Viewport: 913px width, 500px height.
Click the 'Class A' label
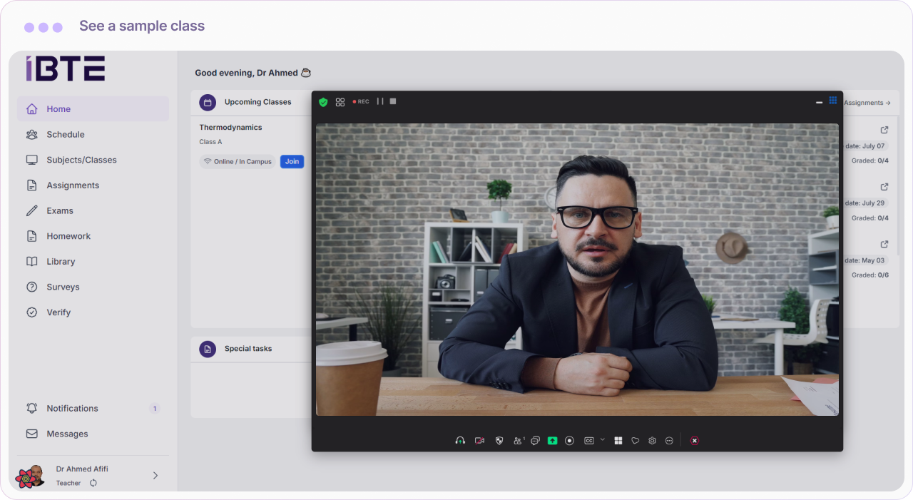pyautogui.click(x=210, y=142)
